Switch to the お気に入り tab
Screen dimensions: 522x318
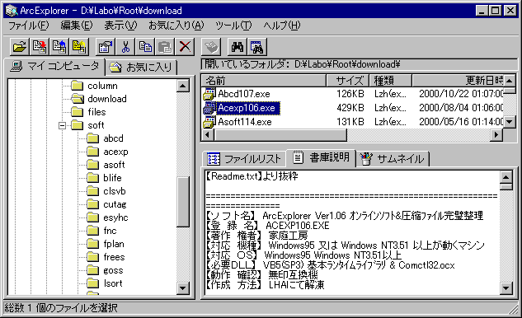coord(141,68)
